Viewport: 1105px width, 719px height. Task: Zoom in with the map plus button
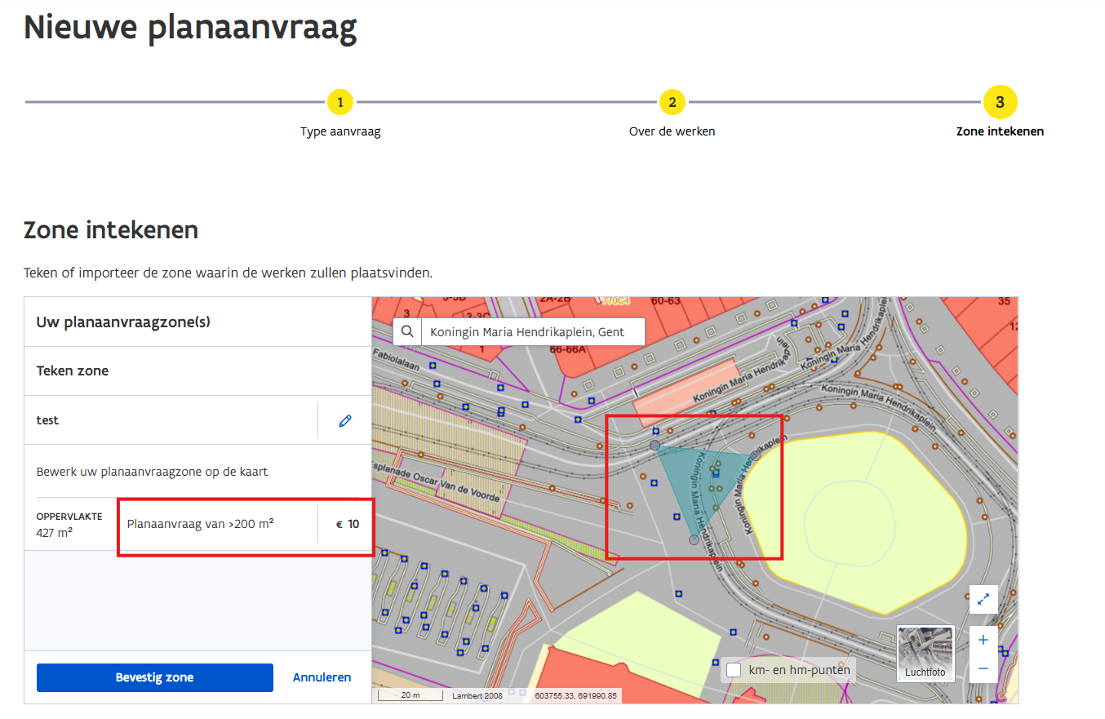pos(983,640)
